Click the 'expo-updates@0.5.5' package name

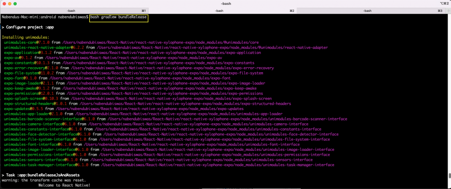point(24,109)
